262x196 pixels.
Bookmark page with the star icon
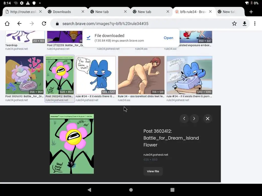click(234, 23)
